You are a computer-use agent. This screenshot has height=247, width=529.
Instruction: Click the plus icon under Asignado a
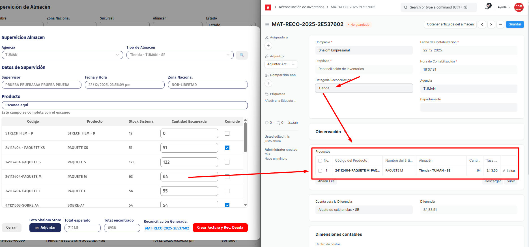(x=268, y=45)
